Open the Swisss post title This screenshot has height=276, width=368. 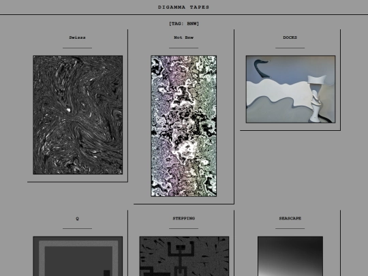[77, 37]
